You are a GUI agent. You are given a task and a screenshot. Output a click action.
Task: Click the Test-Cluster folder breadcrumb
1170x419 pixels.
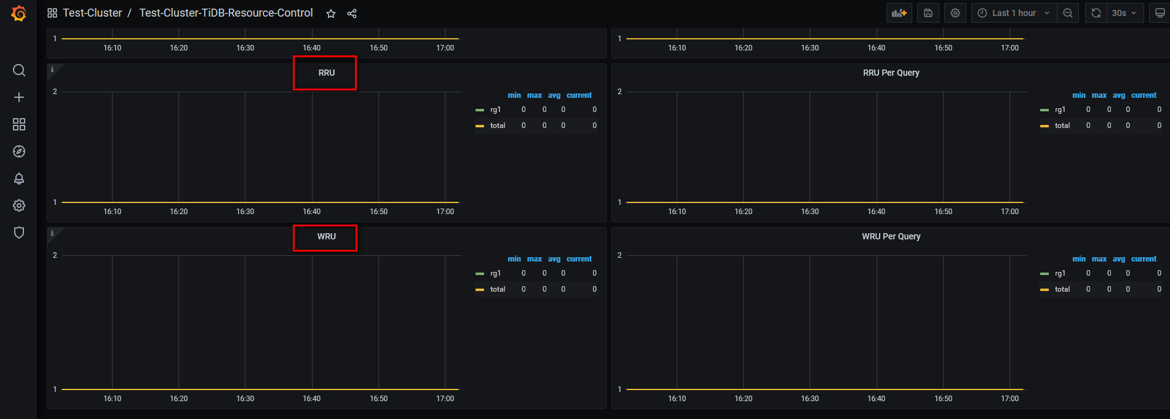(92, 13)
